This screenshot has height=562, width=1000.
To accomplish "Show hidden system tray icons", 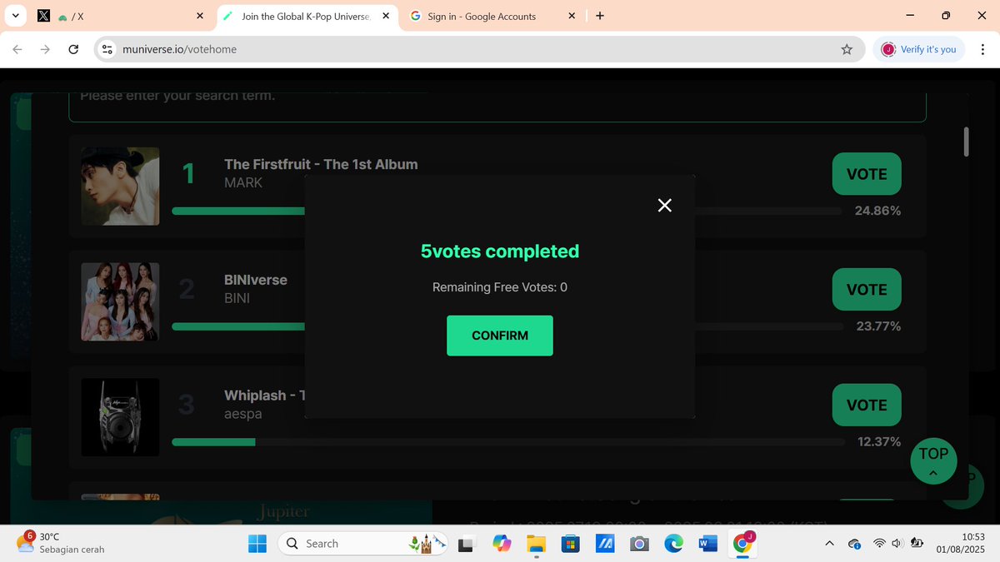I will click(829, 544).
